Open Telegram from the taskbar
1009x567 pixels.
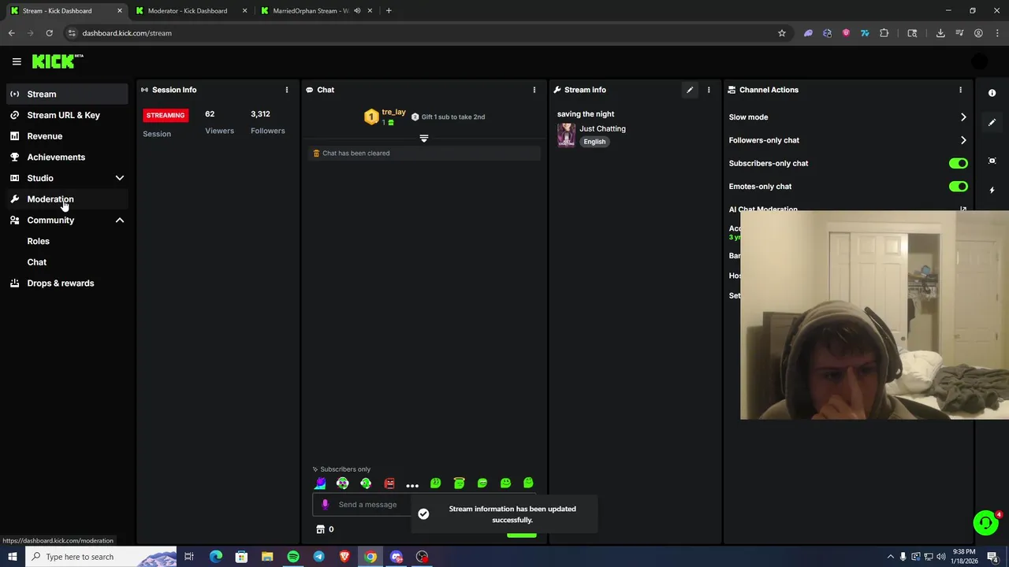pyautogui.click(x=318, y=557)
